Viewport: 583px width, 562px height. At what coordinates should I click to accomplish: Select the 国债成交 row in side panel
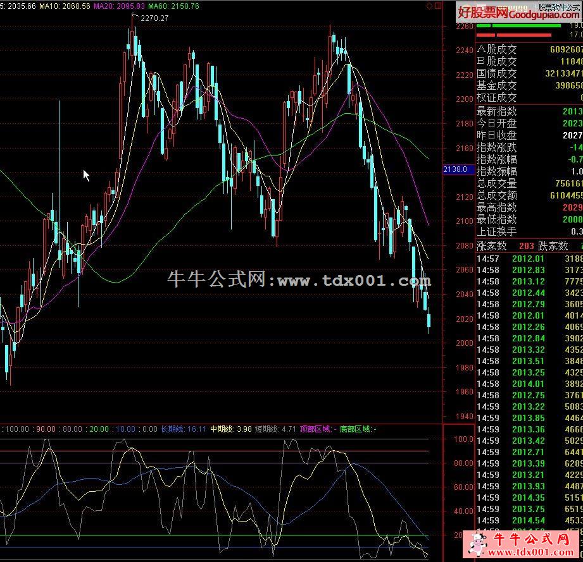click(529, 73)
